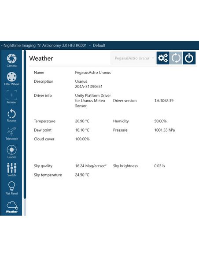Screen dimensions: 199x257
Task: Click the Weather panel heading
Action: point(41,59)
